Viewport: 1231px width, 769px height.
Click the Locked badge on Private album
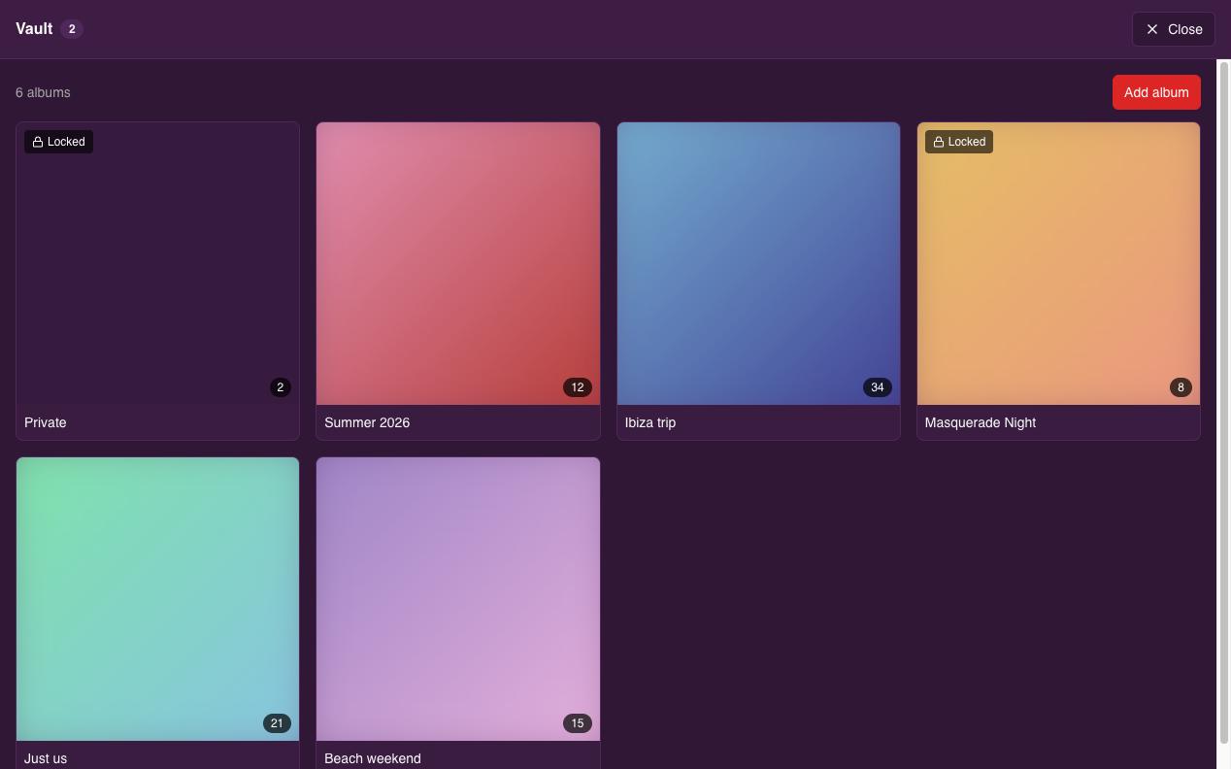58,142
